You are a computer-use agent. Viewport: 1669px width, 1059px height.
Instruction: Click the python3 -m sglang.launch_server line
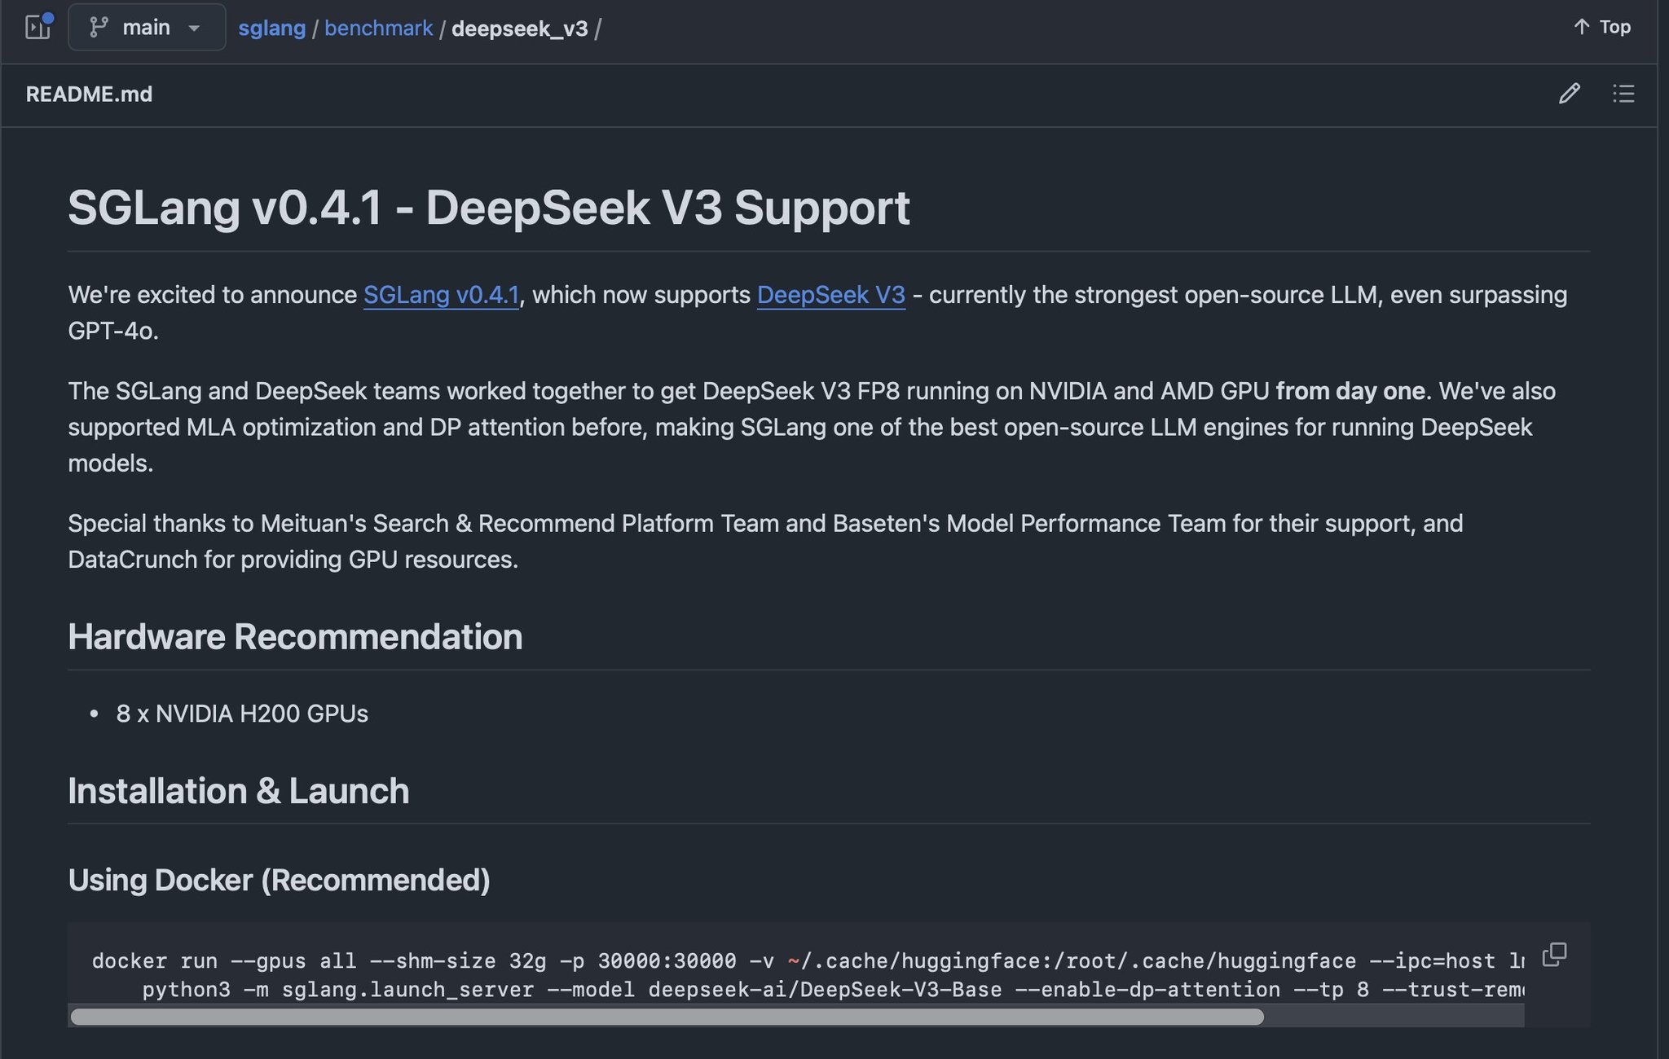tap(833, 990)
